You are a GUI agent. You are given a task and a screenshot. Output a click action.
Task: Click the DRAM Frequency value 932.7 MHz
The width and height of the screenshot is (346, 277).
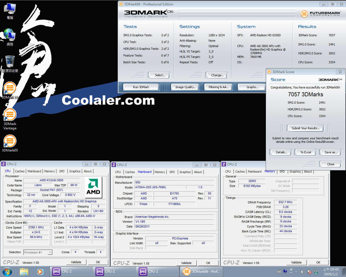click(x=286, y=202)
